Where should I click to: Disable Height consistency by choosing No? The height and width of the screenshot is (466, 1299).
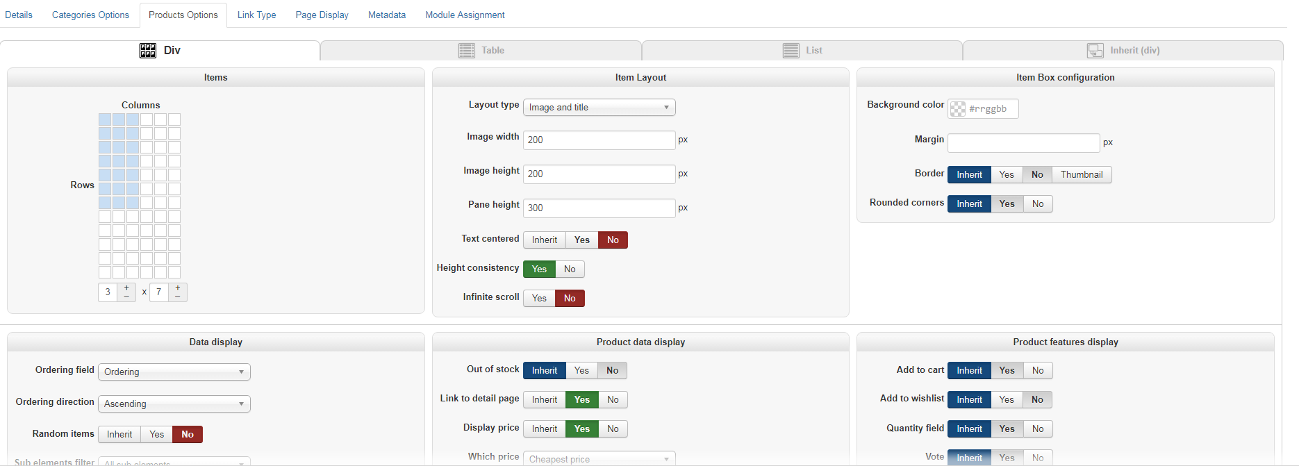point(570,269)
